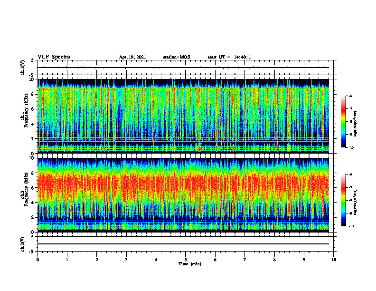This screenshot has height=291, width=376.
Task: Click the "-8" label on ch.2 color scale
Action: 350,200
